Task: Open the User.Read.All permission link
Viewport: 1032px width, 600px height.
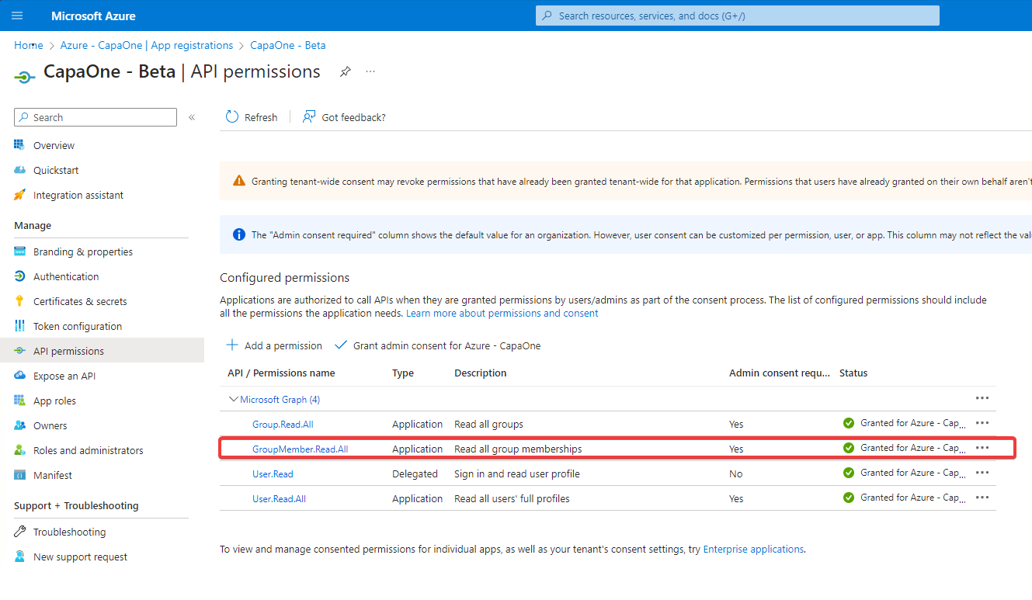Action: pyautogui.click(x=279, y=499)
